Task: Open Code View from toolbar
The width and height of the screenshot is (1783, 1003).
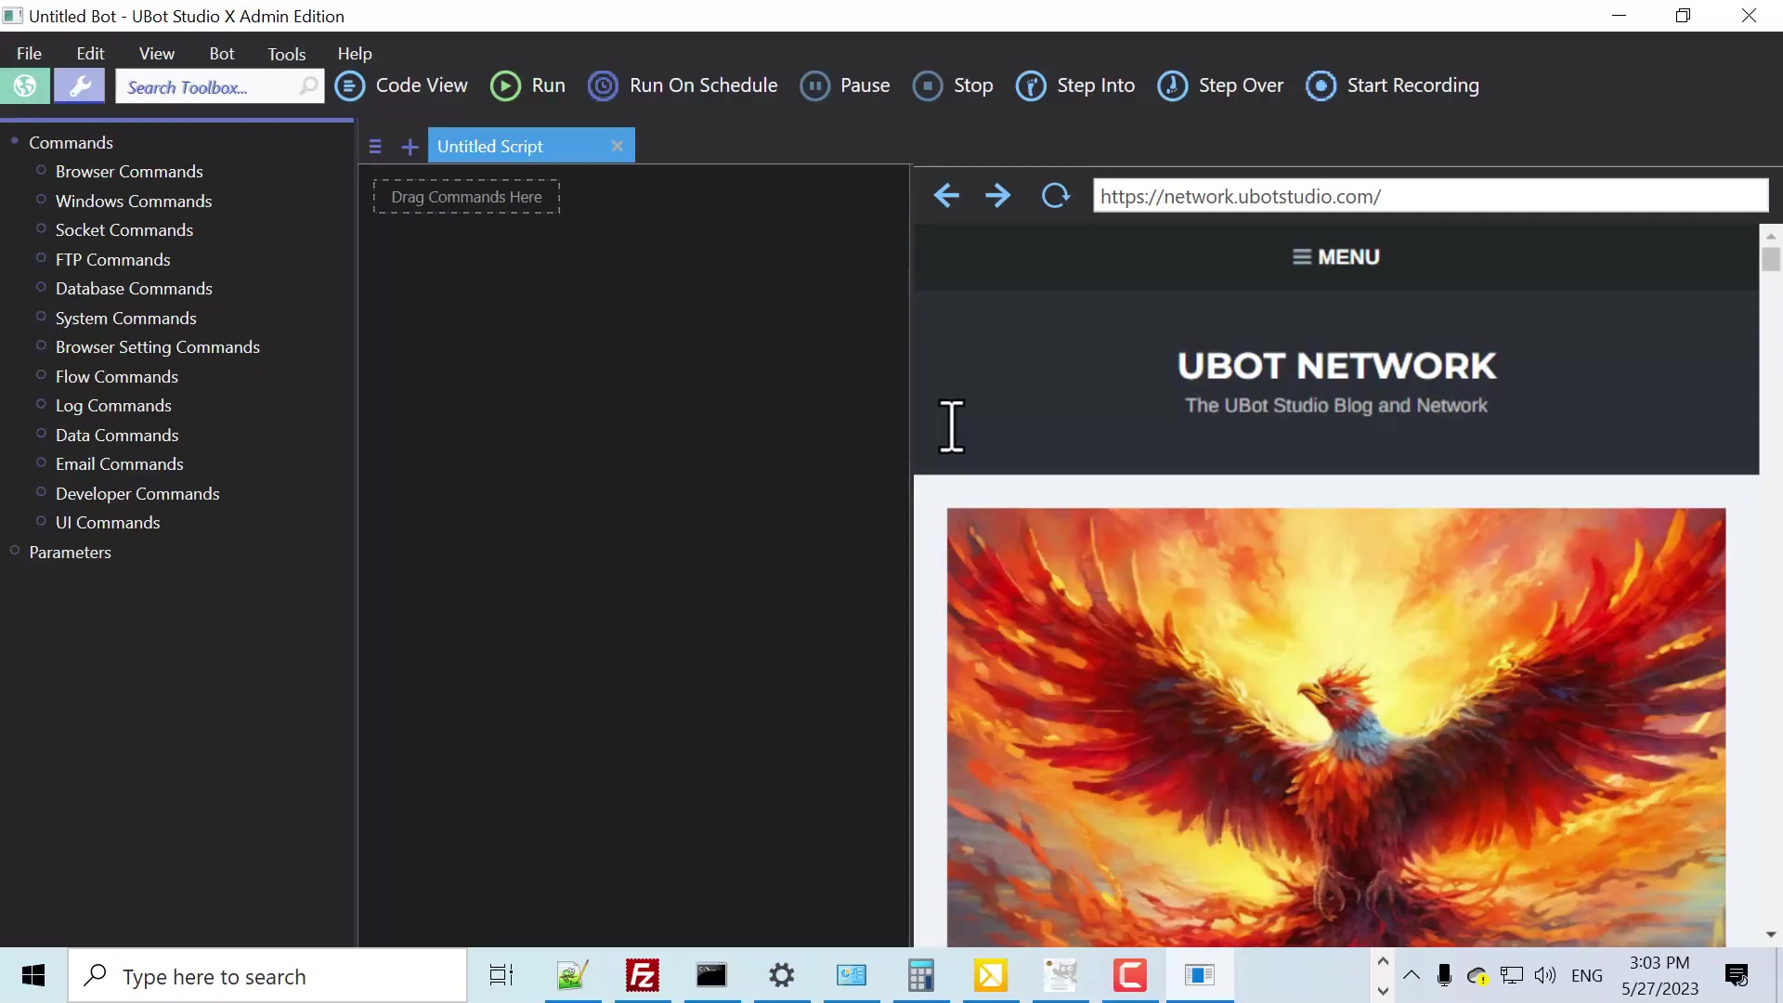Action: [402, 85]
